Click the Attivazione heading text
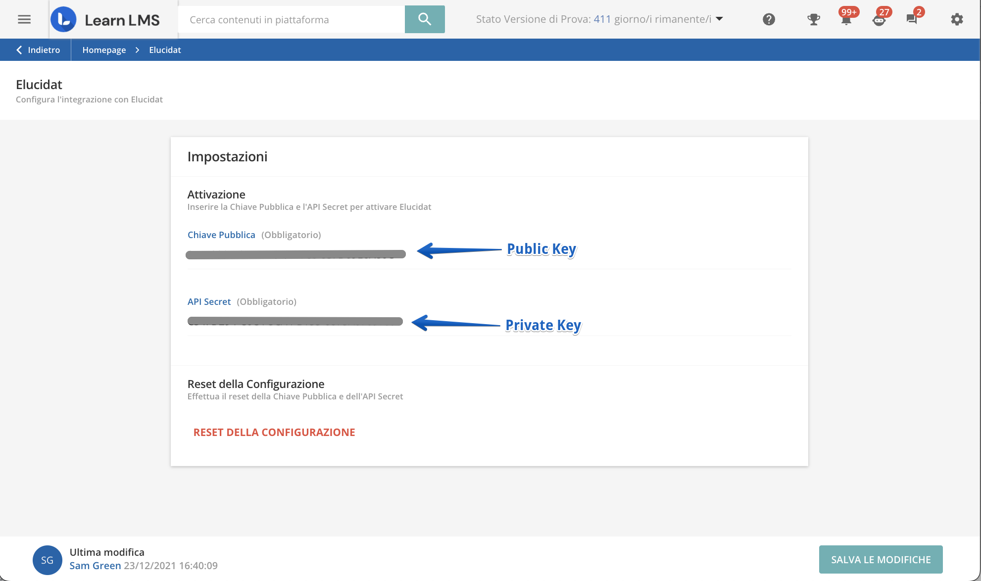This screenshot has width=981, height=581. 216,194
